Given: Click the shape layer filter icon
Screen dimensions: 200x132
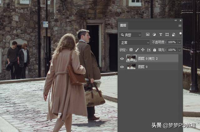Looking at the screenshot, I should point(167,35).
